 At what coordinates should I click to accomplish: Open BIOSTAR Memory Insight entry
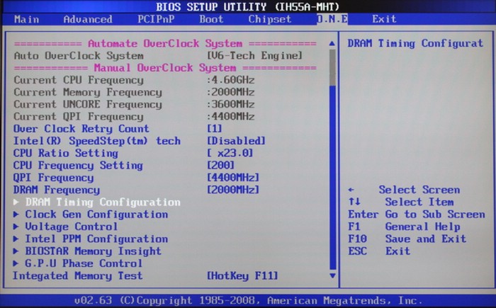coord(94,251)
